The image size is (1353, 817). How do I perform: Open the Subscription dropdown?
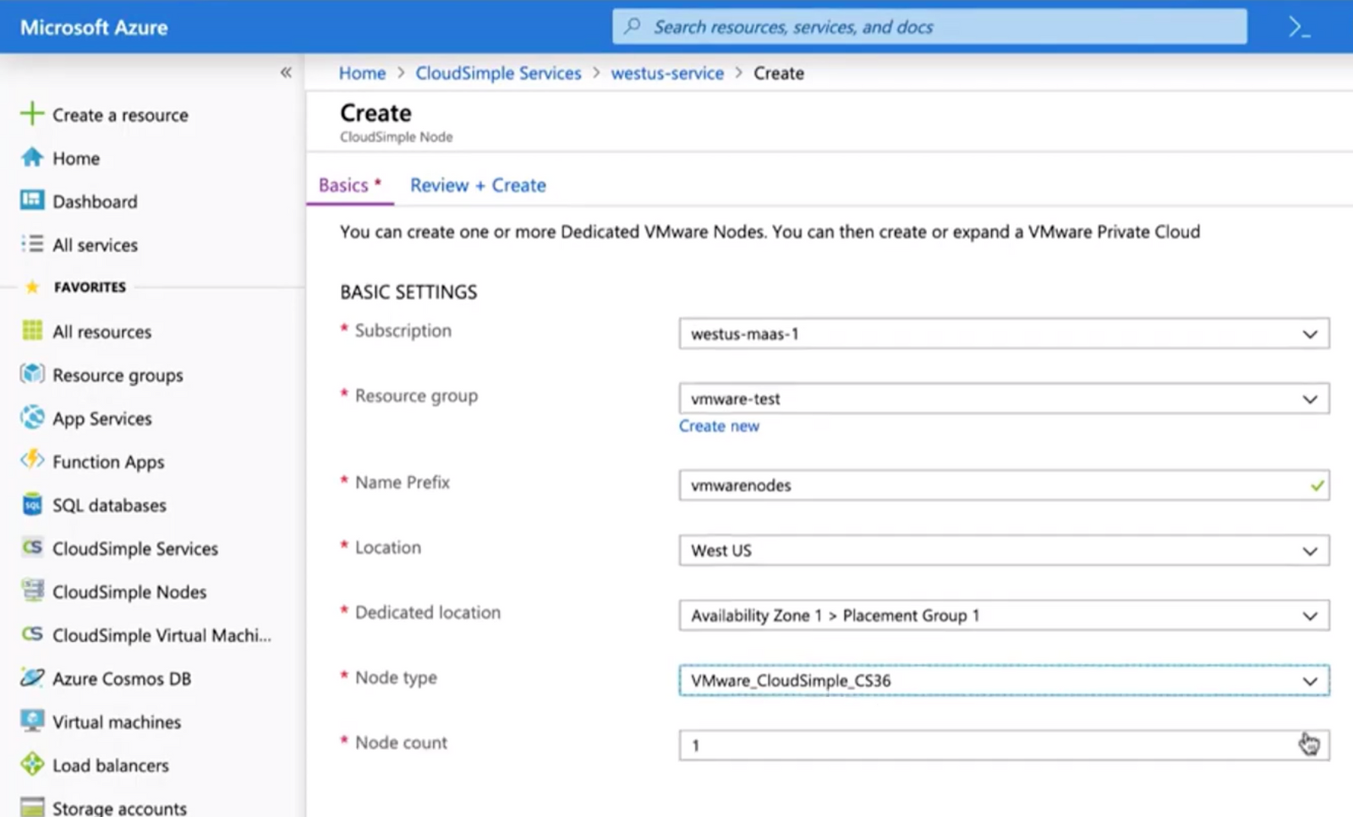[1004, 333]
